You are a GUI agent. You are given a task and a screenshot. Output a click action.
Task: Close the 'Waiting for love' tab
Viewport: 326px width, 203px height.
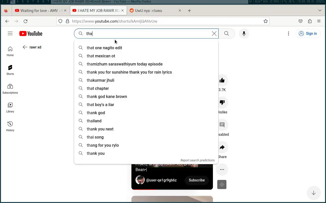tap(65, 11)
